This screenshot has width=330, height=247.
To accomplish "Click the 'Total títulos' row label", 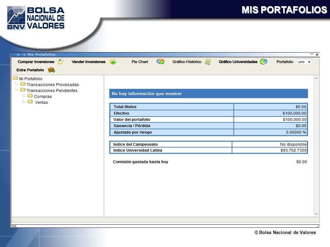I will (125, 107).
